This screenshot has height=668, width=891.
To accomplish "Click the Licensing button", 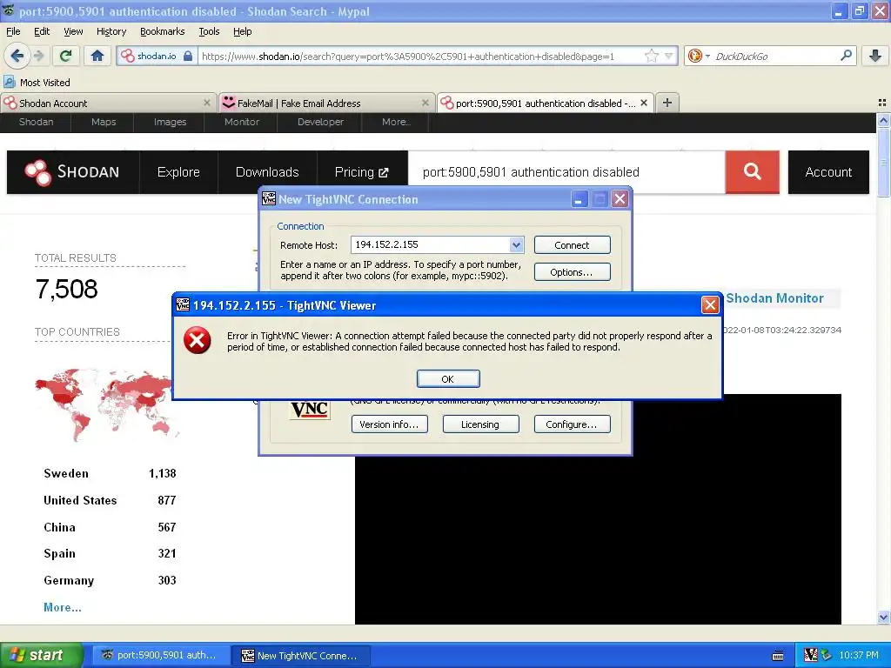I will (x=480, y=424).
